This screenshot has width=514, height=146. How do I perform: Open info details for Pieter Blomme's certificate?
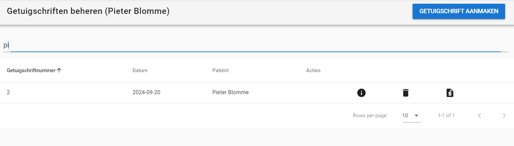pos(361,92)
